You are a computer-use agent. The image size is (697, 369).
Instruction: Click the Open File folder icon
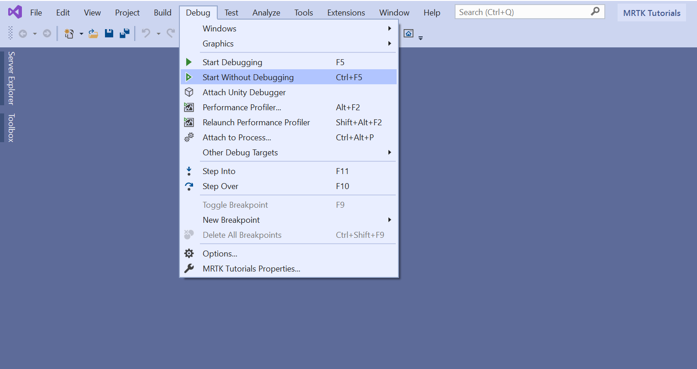coord(94,33)
